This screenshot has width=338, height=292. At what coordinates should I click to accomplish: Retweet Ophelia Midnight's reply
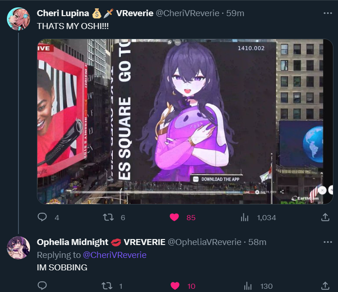pyautogui.click(x=107, y=286)
